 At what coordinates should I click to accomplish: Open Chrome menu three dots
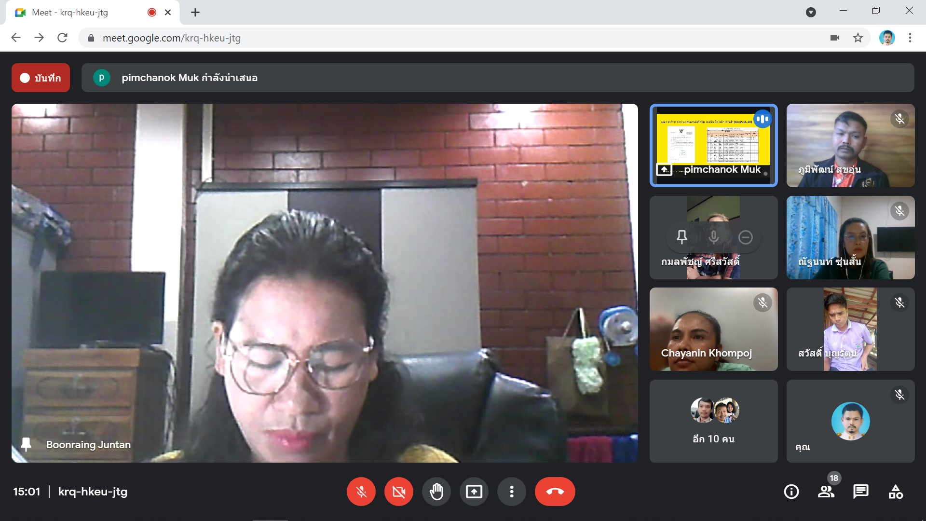point(910,38)
